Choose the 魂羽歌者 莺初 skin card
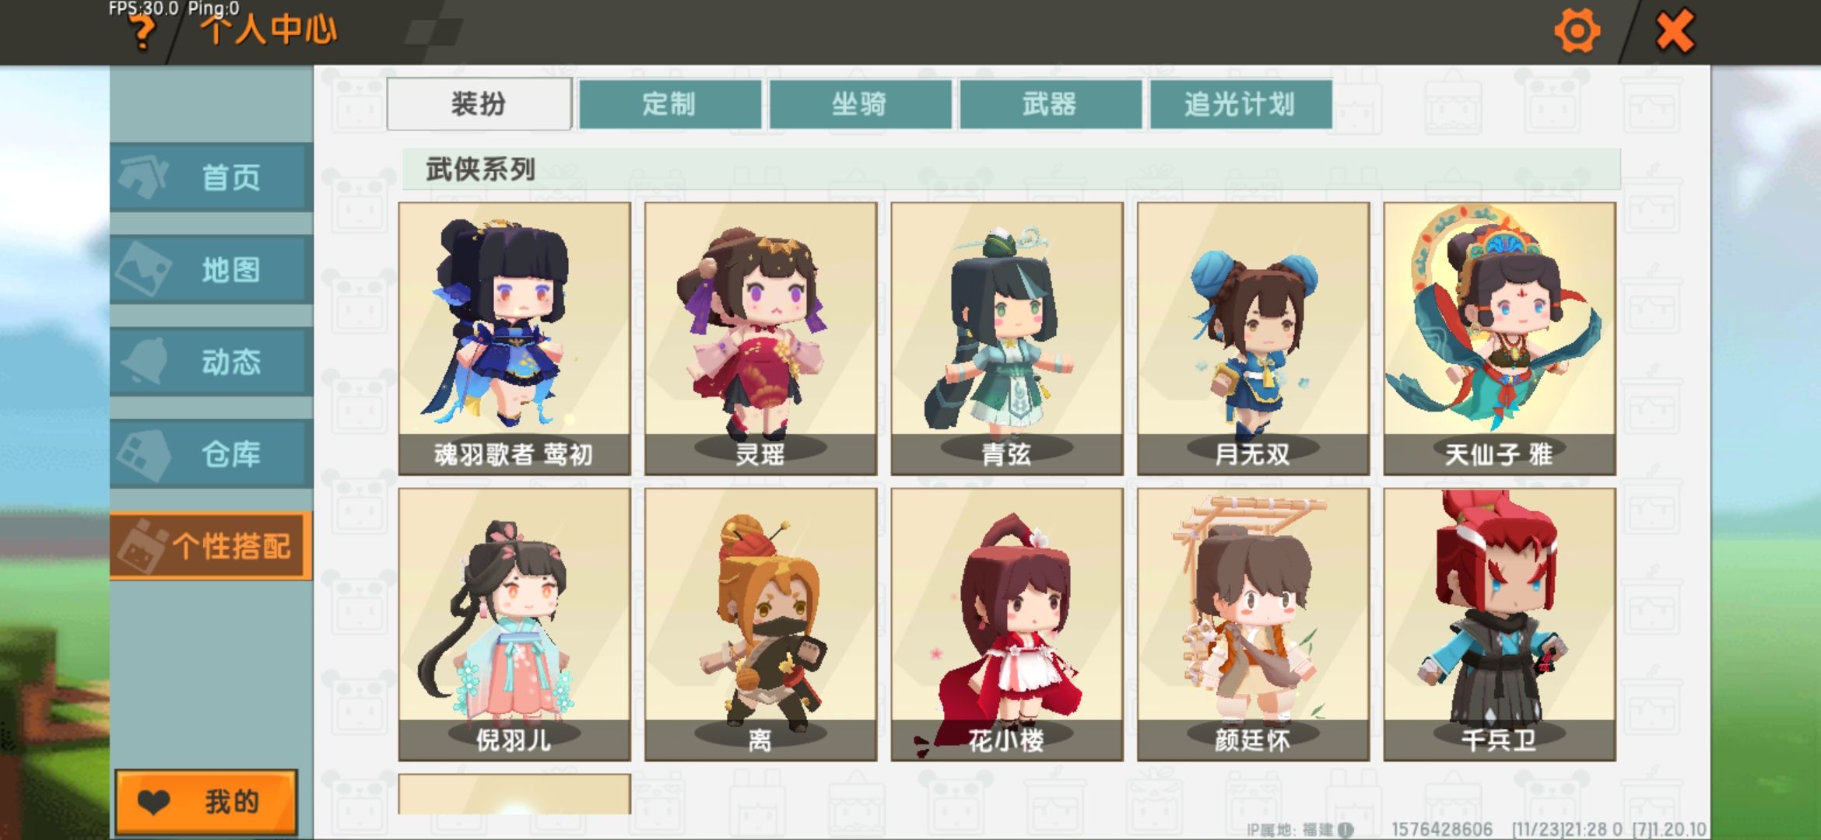The width and height of the screenshot is (1821, 840). [x=514, y=338]
